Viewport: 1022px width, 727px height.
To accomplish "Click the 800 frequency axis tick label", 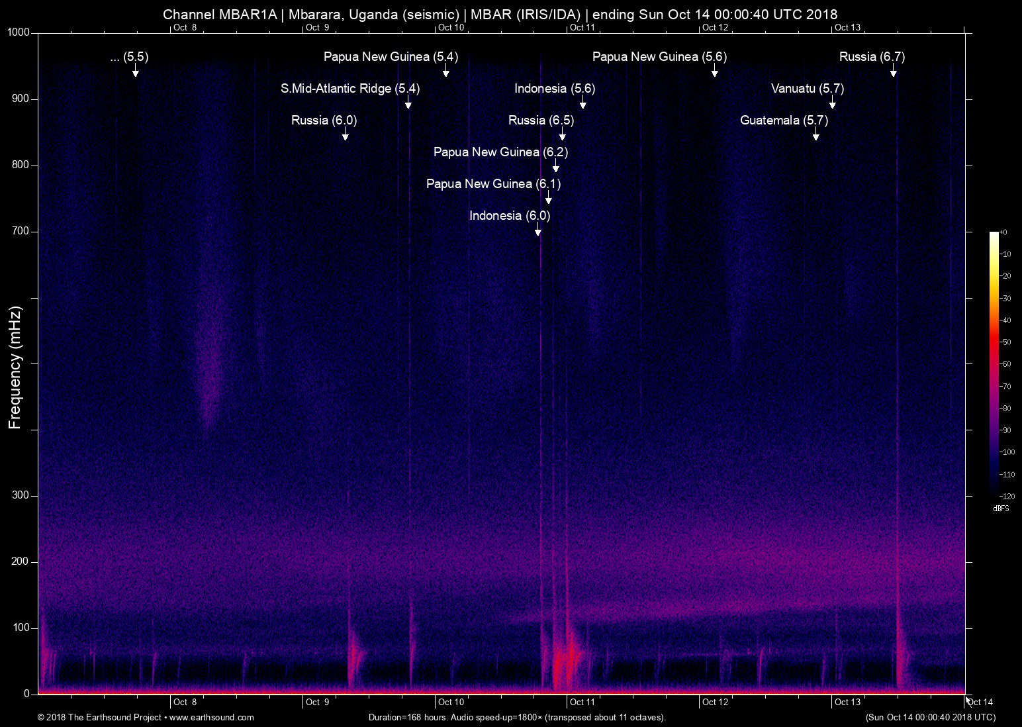I will pyautogui.click(x=21, y=165).
